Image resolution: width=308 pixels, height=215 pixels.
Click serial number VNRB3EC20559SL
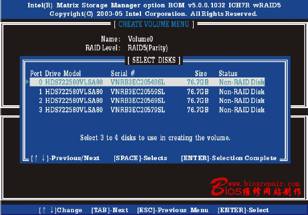138,92
